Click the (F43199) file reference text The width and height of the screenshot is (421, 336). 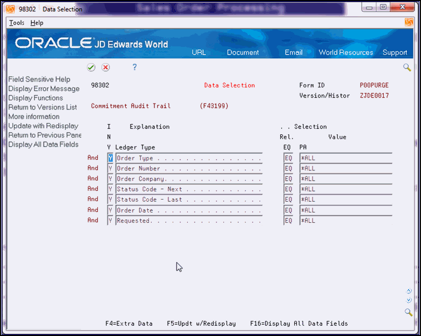(214, 106)
